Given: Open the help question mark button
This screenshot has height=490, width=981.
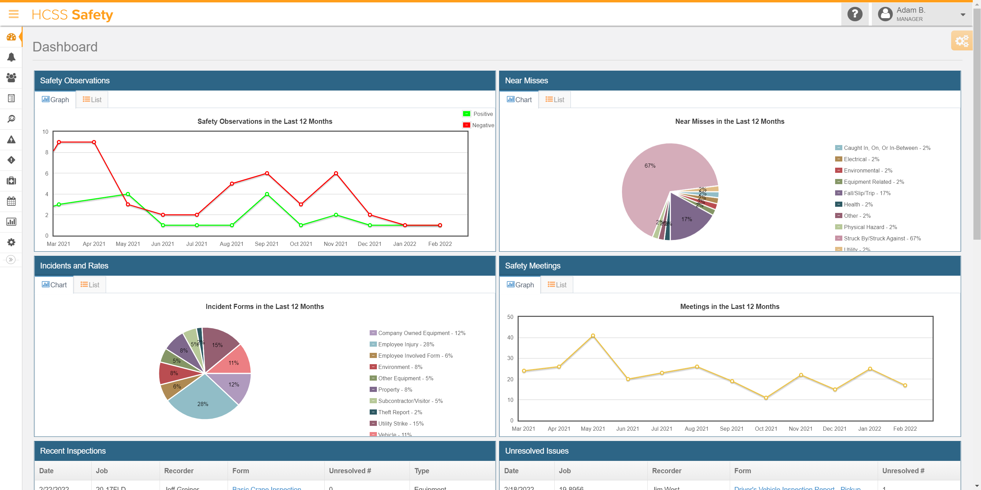Looking at the screenshot, I should [x=855, y=14].
